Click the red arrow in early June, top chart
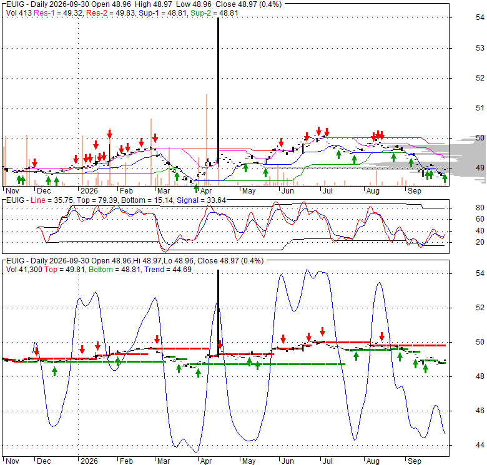The height and width of the screenshot is (465, 487). point(282,142)
